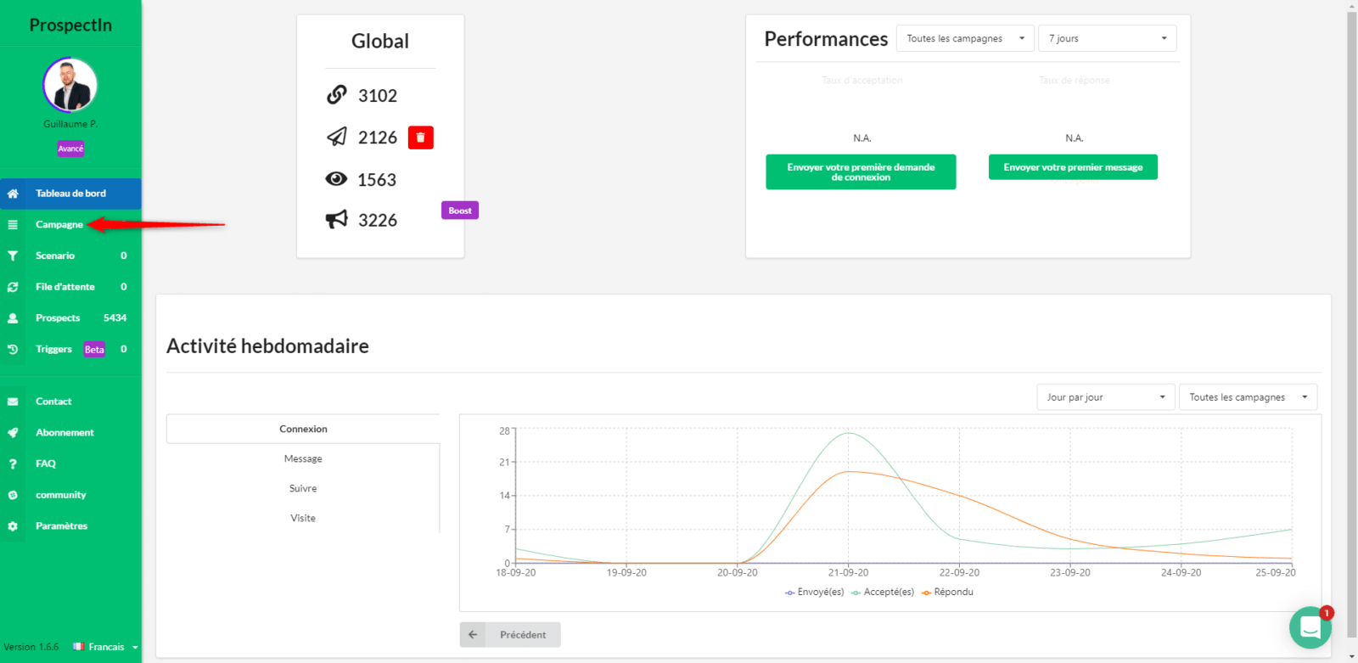The height and width of the screenshot is (663, 1358).
Task: Click the Performances heading
Action: [826, 39]
